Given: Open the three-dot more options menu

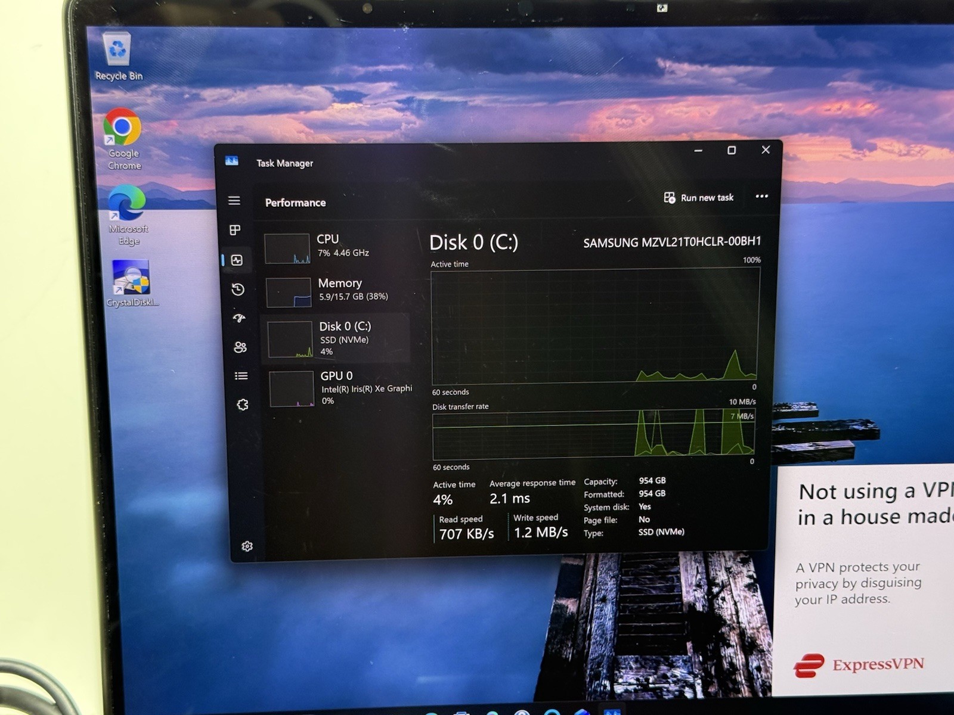Looking at the screenshot, I should pyautogui.click(x=761, y=197).
